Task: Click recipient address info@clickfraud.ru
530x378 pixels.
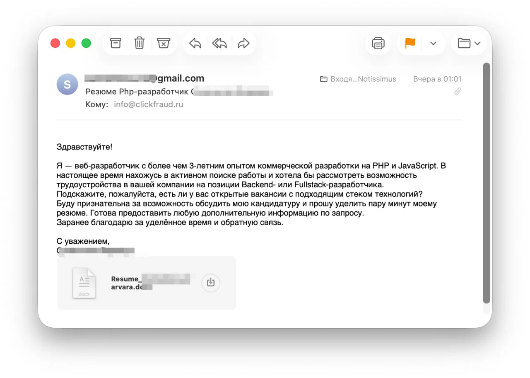Action: click(x=148, y=104)
